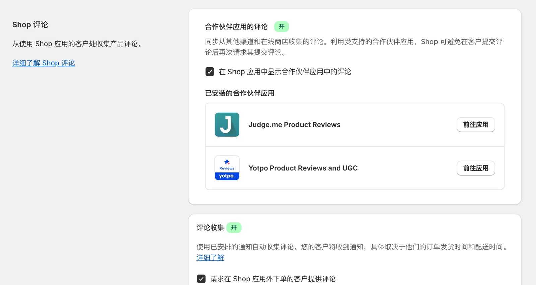Click the Judge.me teal J app icon

[x=227, y=125]
